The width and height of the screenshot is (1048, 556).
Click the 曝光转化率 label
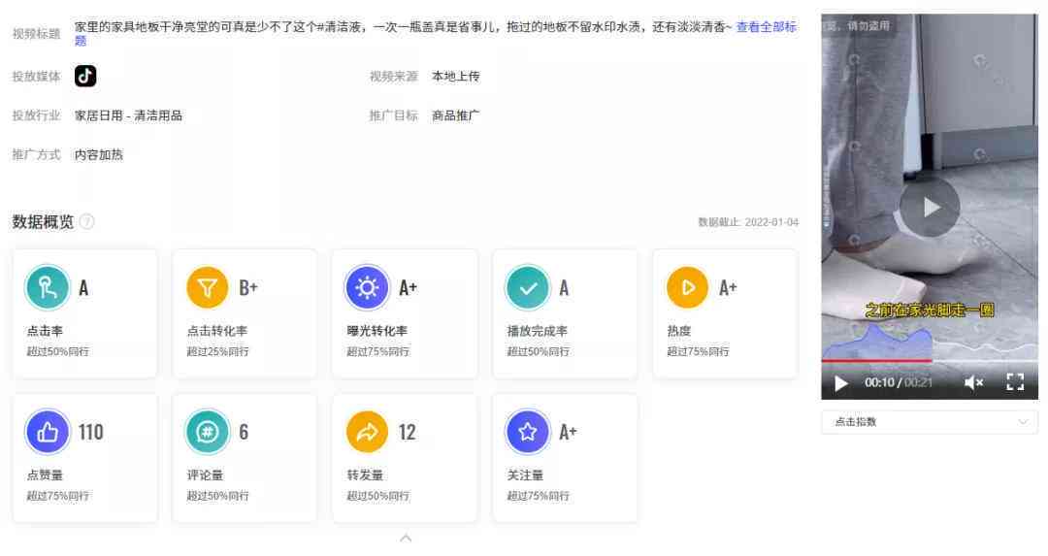coord(377,331)
